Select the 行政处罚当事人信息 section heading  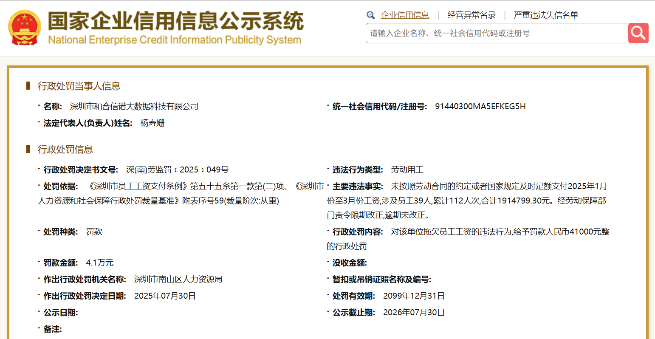pyautogui.click(x=79, y=86)
